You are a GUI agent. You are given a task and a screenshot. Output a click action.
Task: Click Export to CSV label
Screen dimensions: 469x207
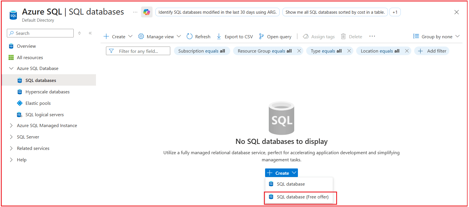[239, 37]
